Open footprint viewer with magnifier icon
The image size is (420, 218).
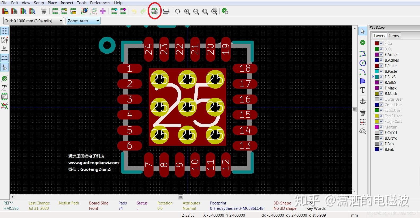pyautogui.click(x=32, y=11)
